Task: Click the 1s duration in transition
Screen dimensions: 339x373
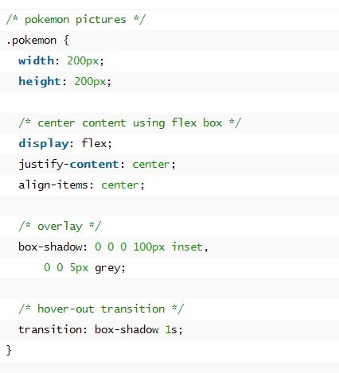Action: pos(171,330)
